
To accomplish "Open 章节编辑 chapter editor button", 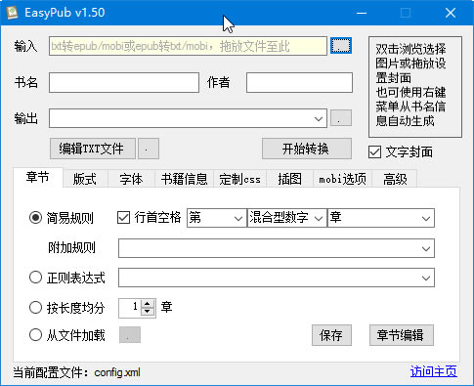I will [402, 335].
